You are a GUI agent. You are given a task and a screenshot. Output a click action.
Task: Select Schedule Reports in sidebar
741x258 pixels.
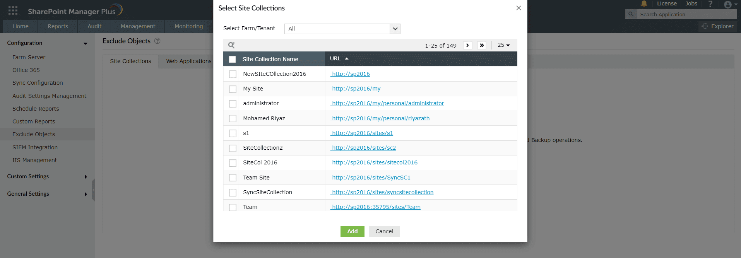coord(36,109)
